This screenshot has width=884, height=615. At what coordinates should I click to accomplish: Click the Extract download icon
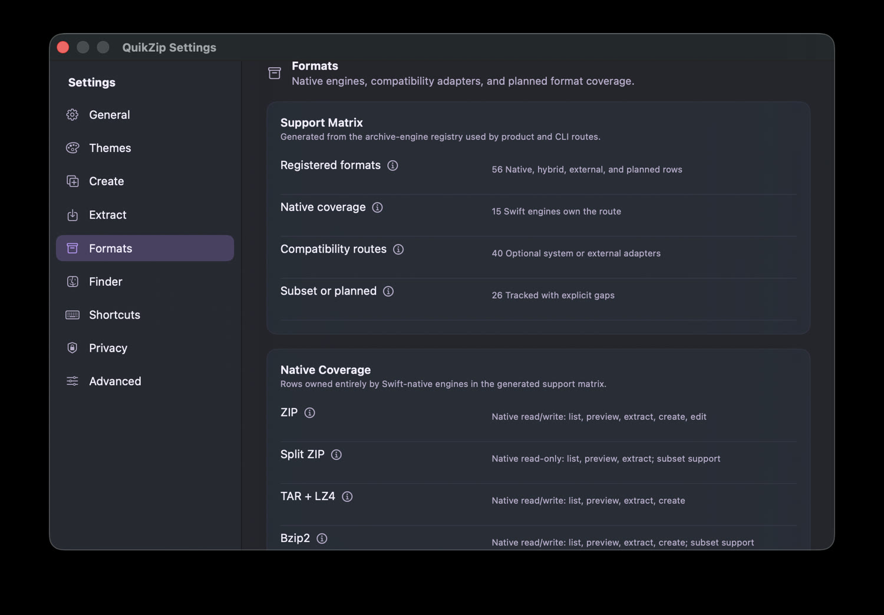72,215
